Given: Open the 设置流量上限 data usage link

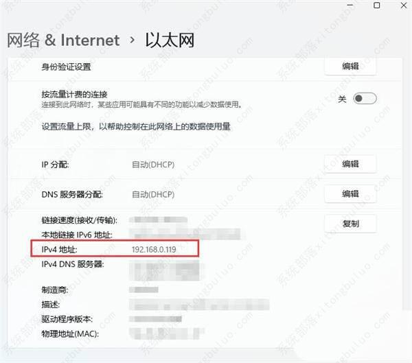Looking at the screenshot, I should coord(145,127).
